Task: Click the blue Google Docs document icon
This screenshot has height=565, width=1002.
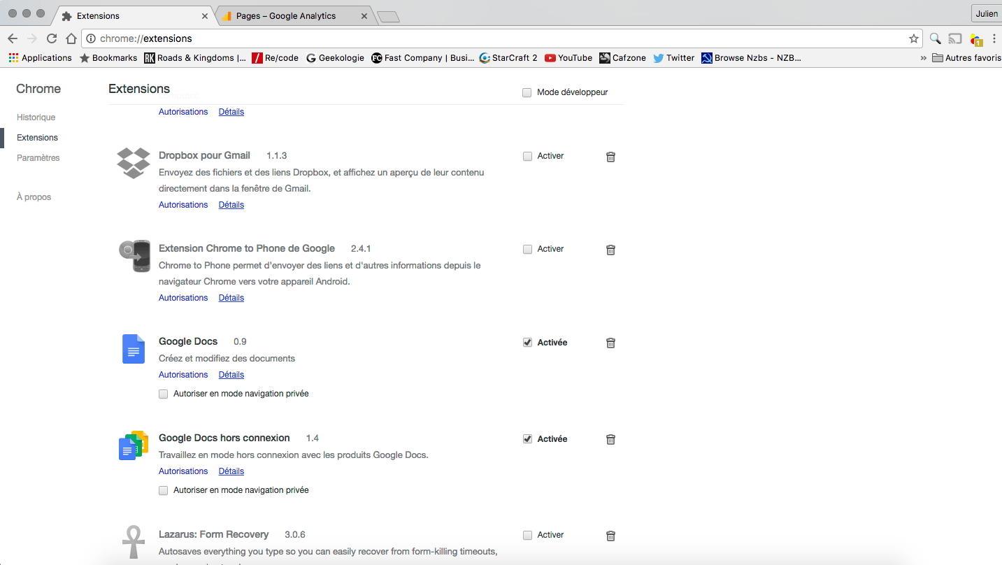Action: (134, 348)
